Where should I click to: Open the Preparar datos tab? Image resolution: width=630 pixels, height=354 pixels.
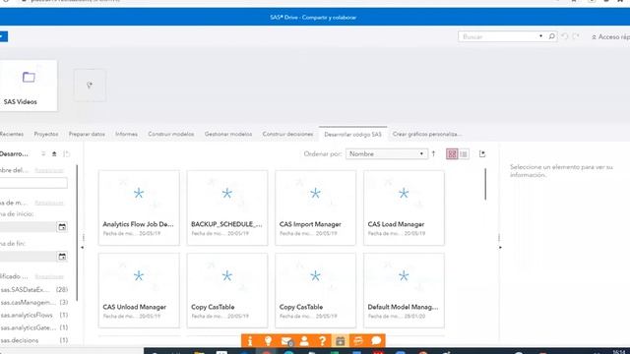[x=87, y=134]
